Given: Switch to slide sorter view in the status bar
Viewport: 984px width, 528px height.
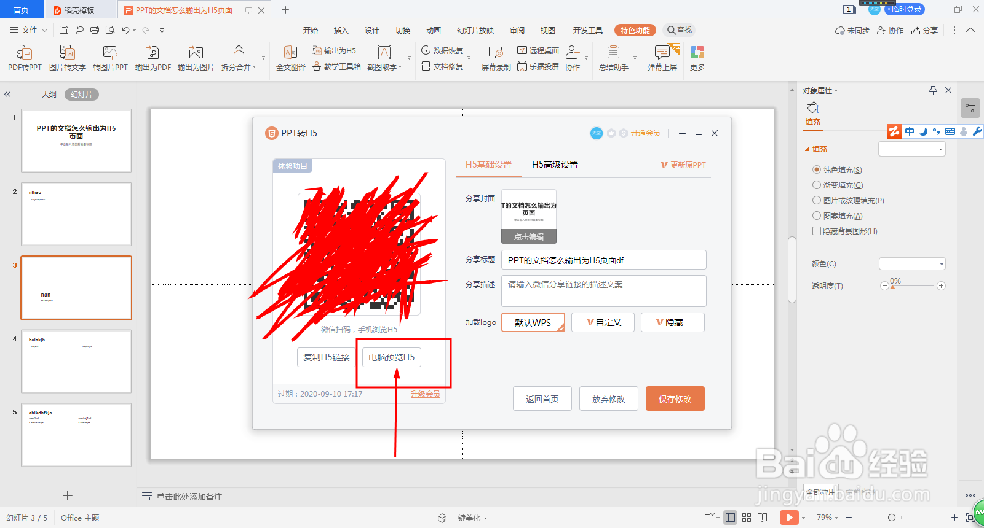Looking at the screenshot, I should point(747,518).
